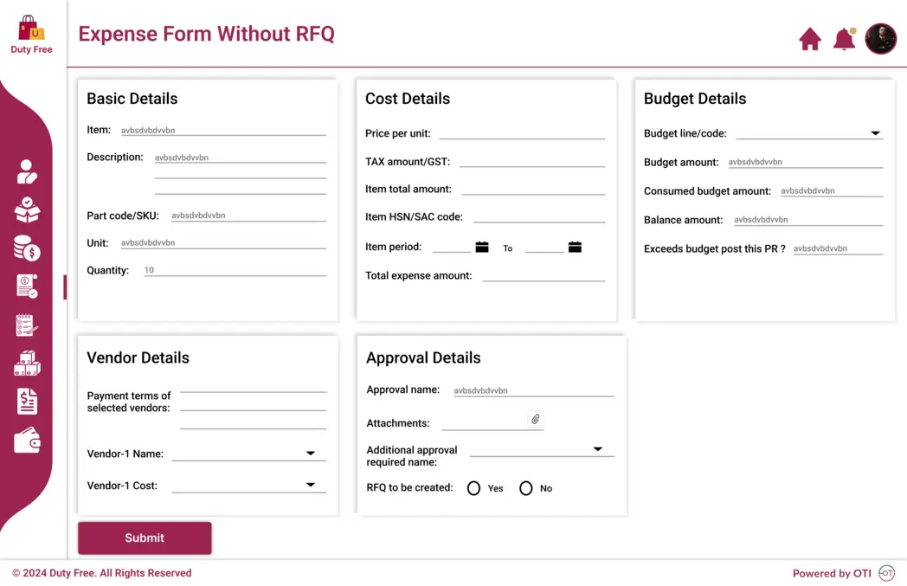Click the Submit button

click(145, 538)
